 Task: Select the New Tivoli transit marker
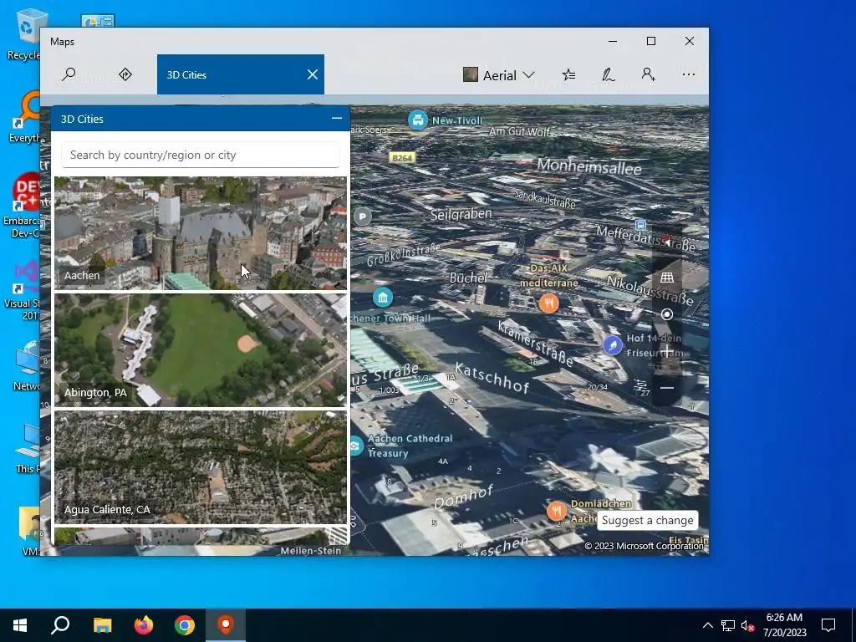[x=418, y=120]
